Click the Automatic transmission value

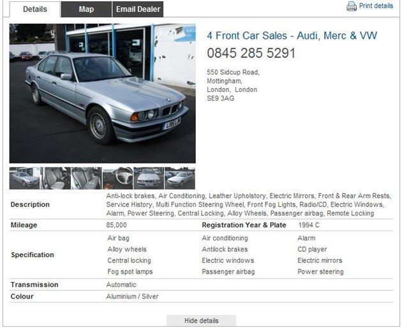click(x=121, y=285)
